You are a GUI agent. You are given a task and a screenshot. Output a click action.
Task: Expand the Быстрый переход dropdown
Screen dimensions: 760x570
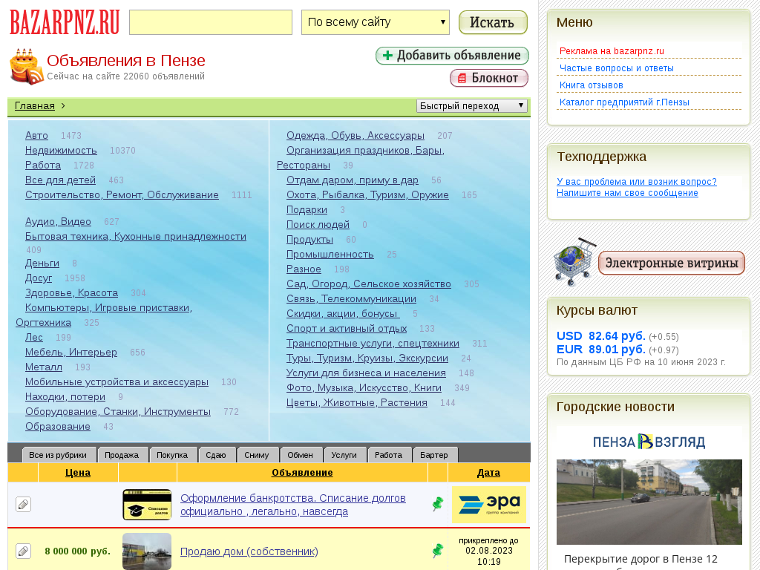pos(471,105)
